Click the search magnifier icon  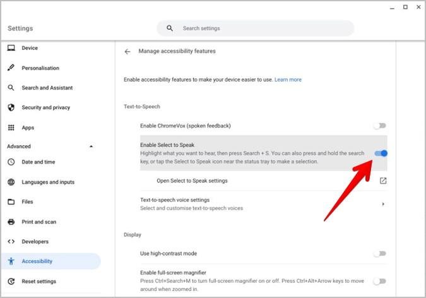pyautogui.click(x=170, y=28)
